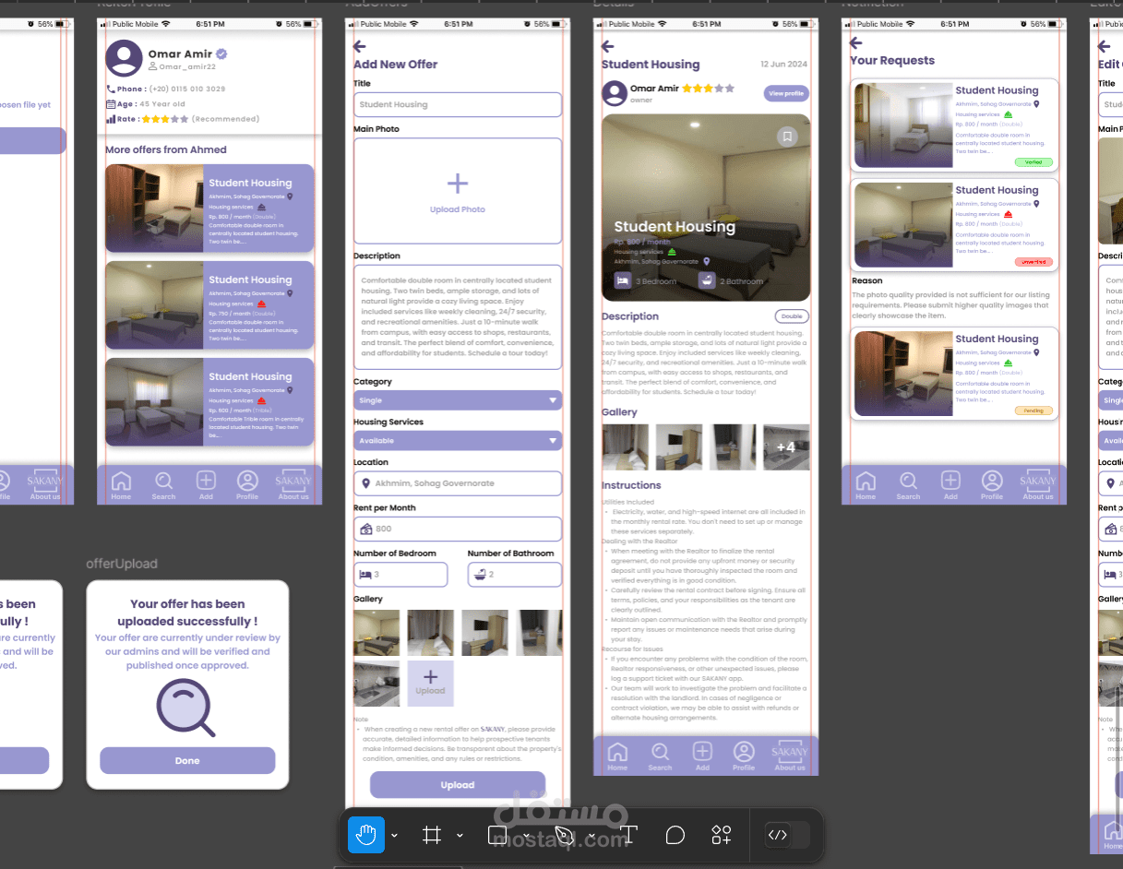Click the plus icon in Main Photo upload box
This screenshot has width=1123, height=869.
(x=457, y=184)
